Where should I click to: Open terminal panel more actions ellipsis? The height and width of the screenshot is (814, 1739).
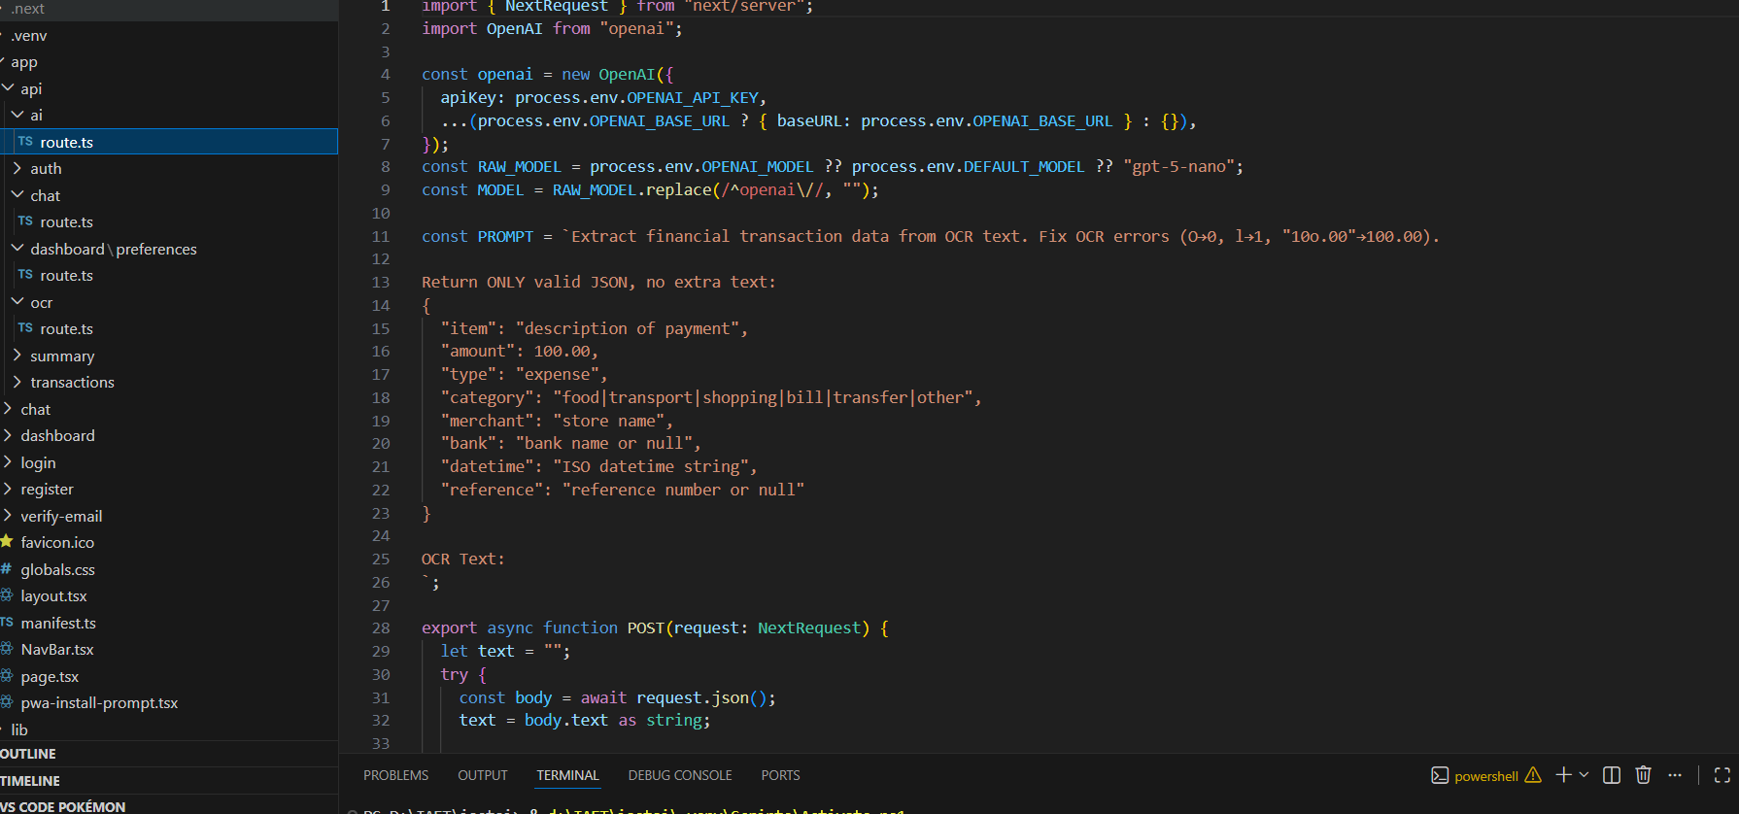click(x=1675, y=774)
